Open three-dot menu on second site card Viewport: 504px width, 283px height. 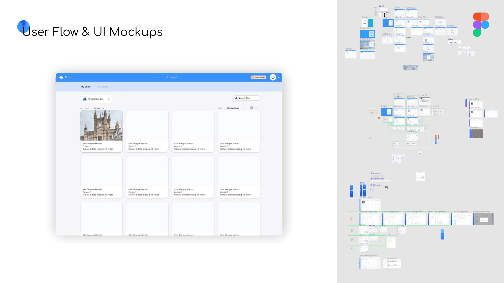(165, 114)
